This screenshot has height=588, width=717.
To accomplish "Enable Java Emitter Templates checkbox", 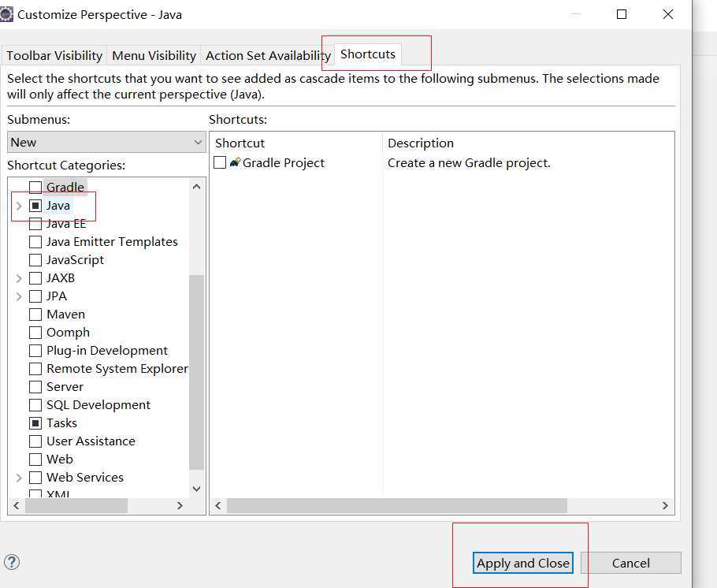I will [x=35, y=242].
